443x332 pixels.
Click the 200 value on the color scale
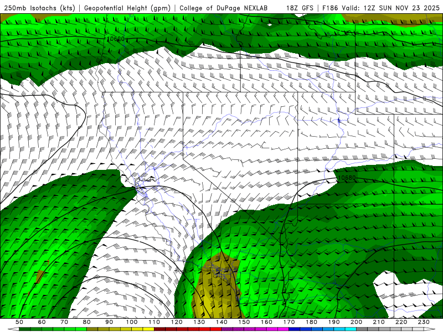(x=356, y=322)
